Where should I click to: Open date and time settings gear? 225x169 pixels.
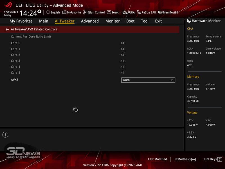coord(39,12)
